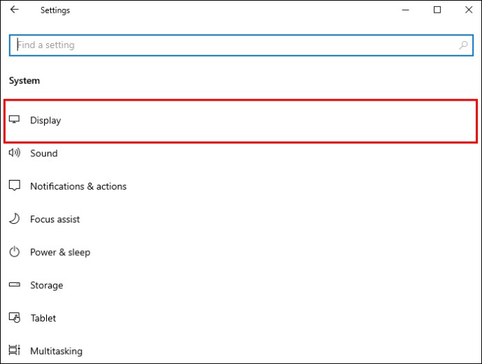Click the Power & sleep icon
The height and width of the screenshot is (364, 482).
15,252
